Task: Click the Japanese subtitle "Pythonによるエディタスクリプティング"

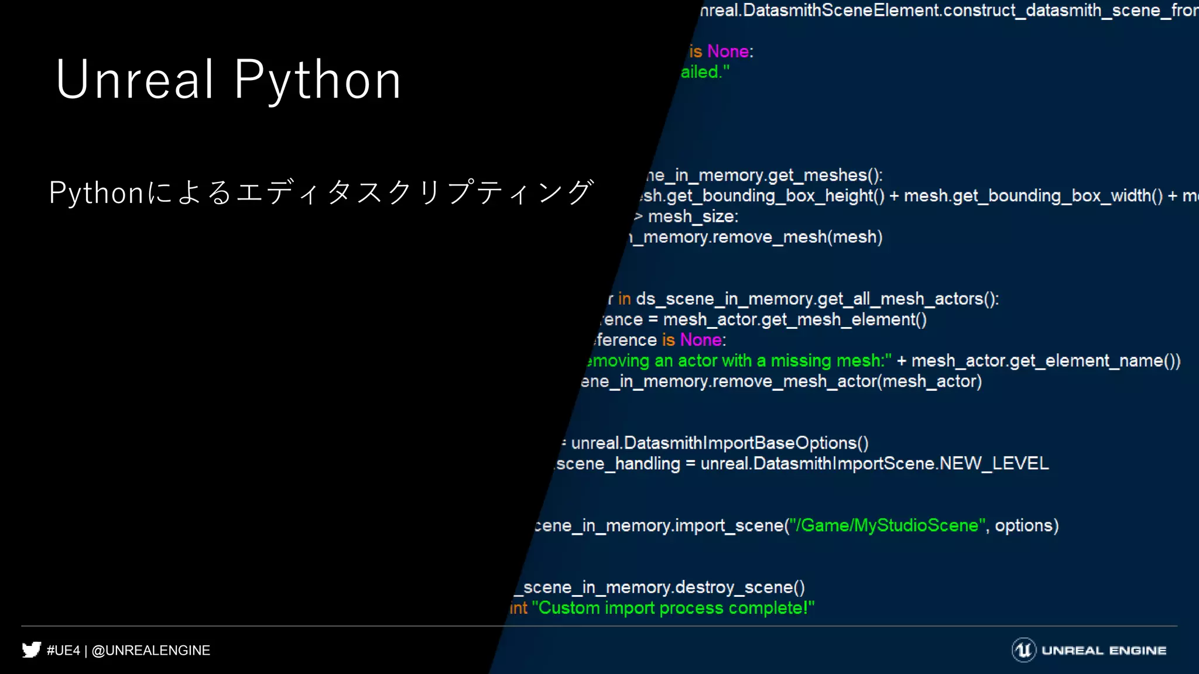Action: point(321,192)
